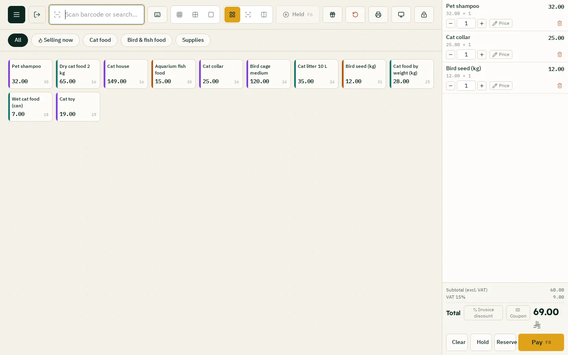Add Wet cat food (can) tile

click(x=30, y=106)
